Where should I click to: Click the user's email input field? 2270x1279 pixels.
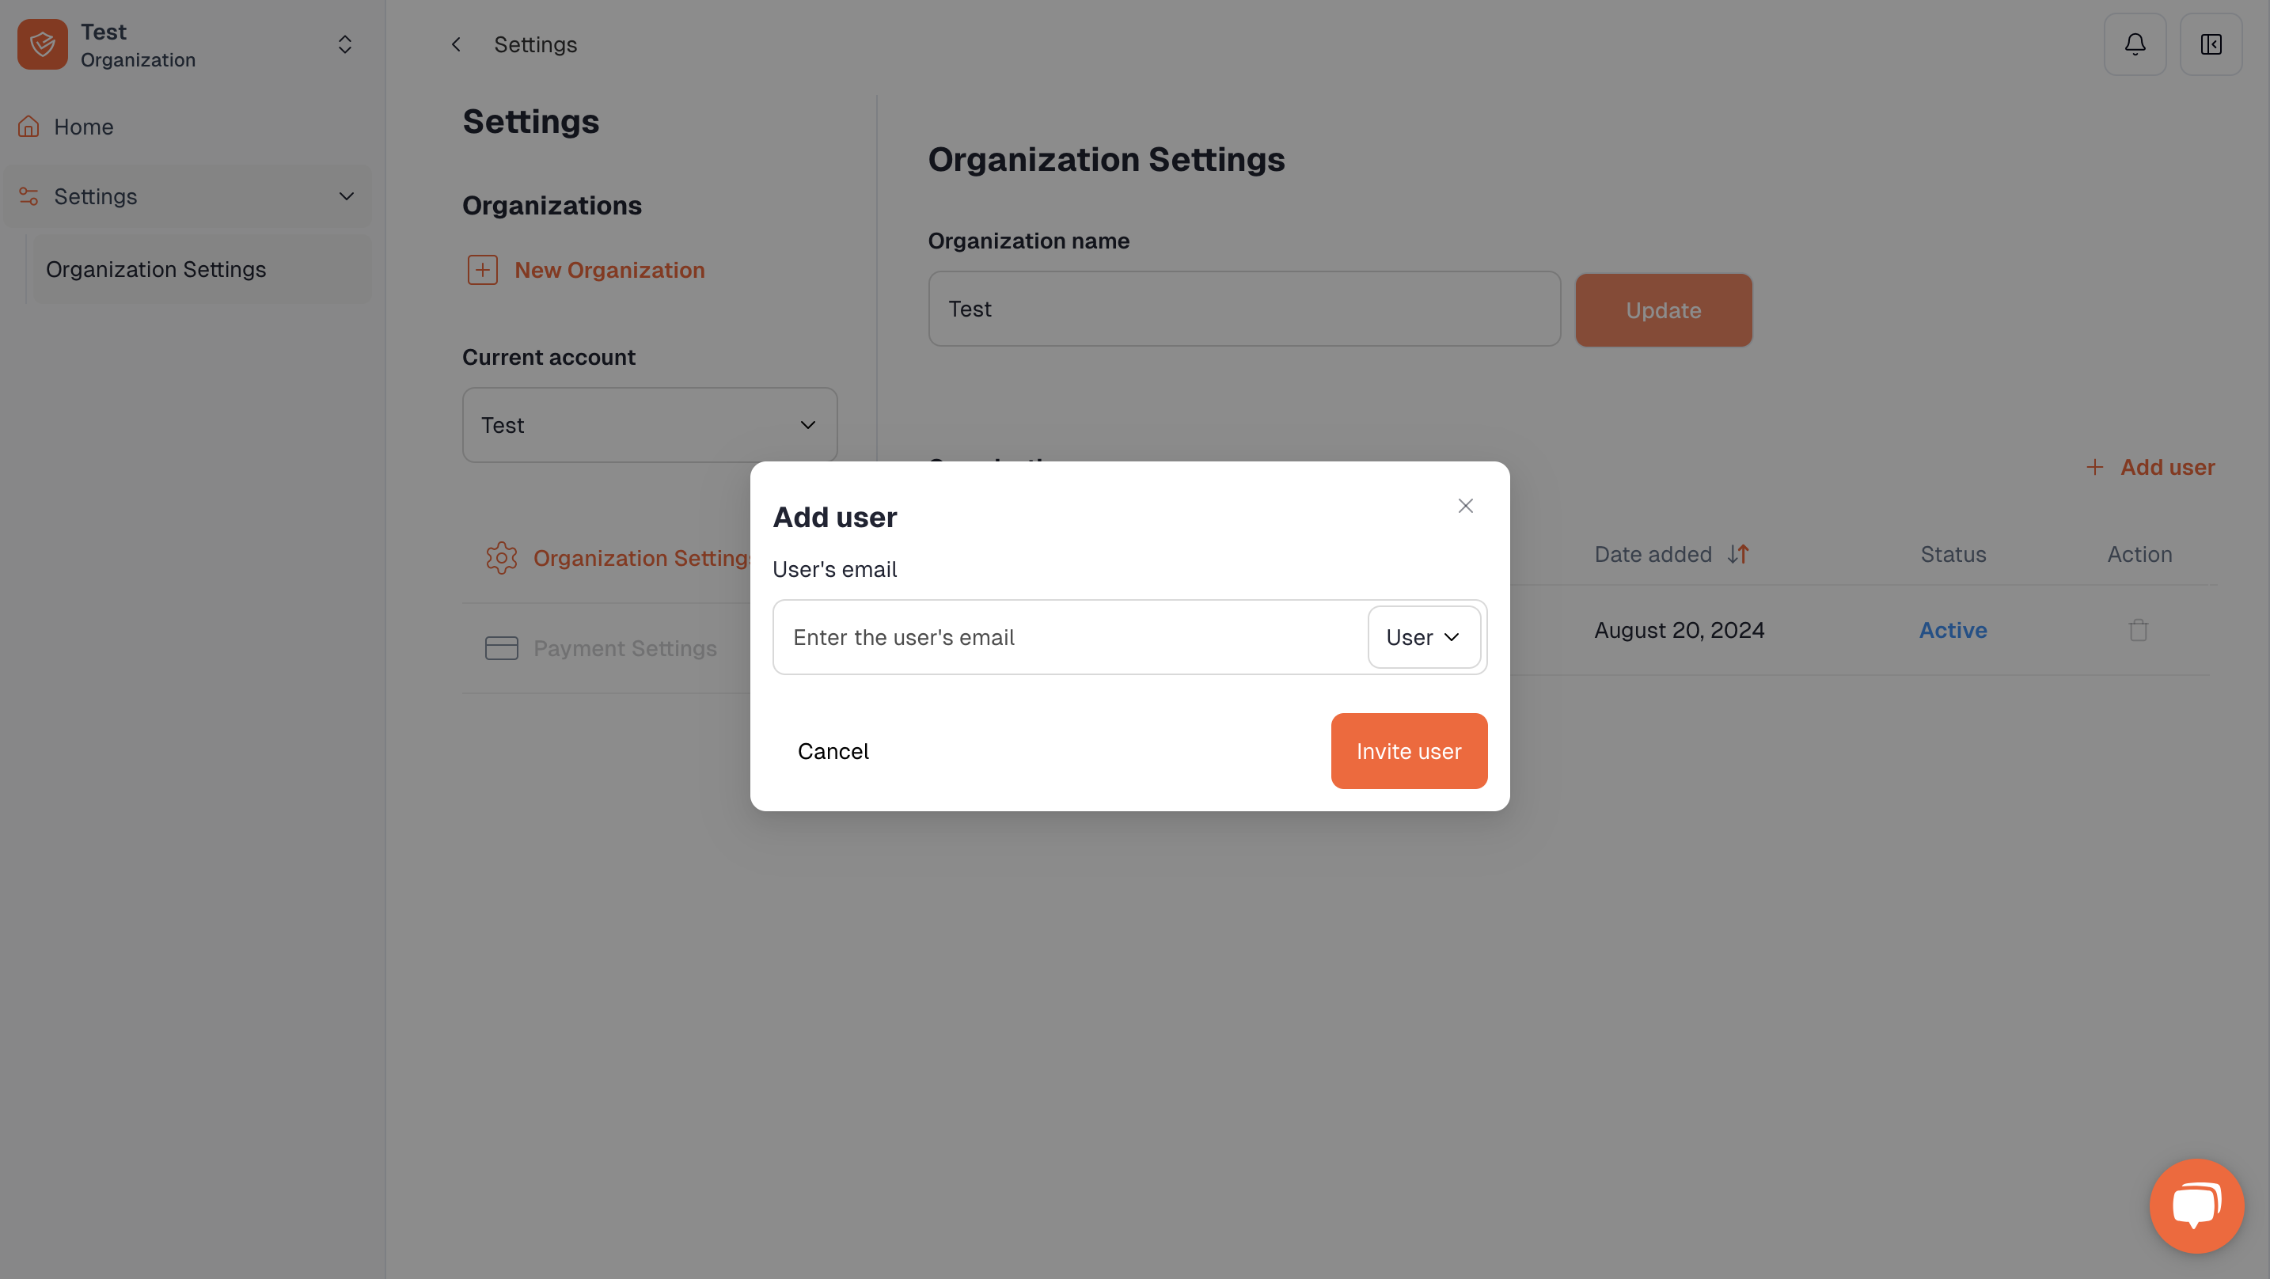[x=1069, y=637]
